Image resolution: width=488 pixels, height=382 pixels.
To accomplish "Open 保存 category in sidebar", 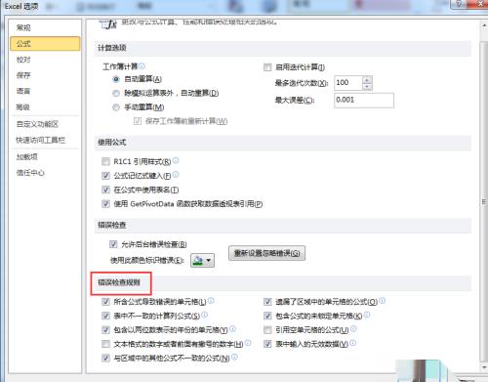I will click(45, 75).
